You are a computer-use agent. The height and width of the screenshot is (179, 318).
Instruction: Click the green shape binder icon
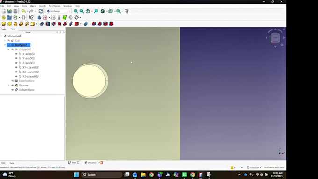[65, 18]
